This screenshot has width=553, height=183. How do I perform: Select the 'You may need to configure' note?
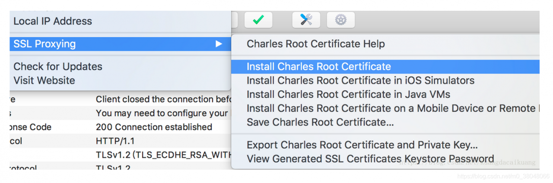tap(162, 113)
